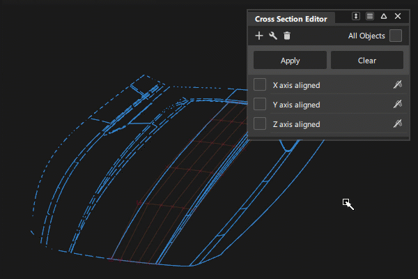Open cross section settings via wrench icon
The image size is (418, 279).
coord(273,36)
